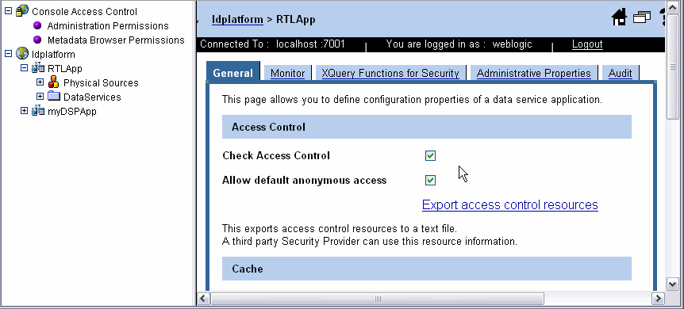Click the vertical scrollbar thumb

[x=673, y=67]
